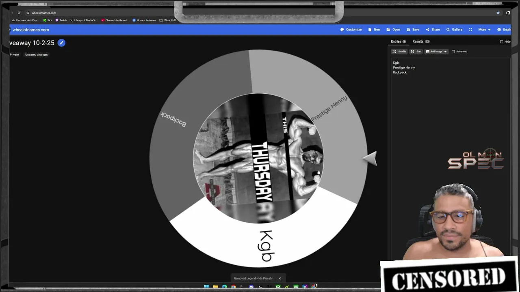Open a saved wheel with Open

pyautogui.click(x=393, y=30)
